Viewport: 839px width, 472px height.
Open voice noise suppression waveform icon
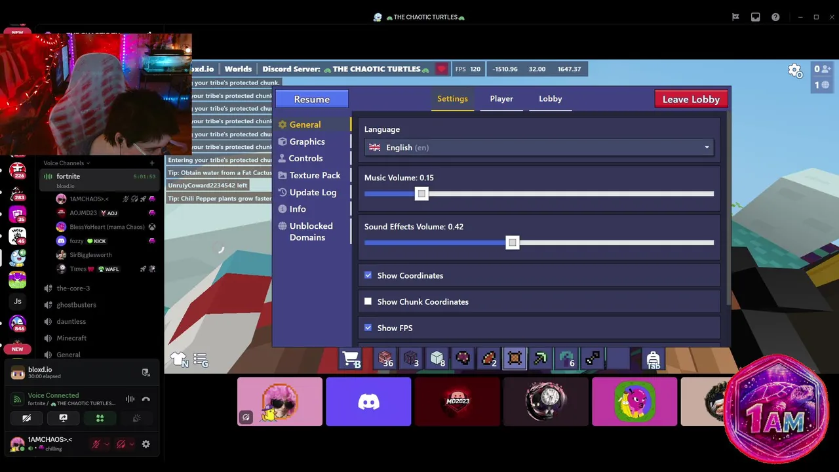coord(130,399)
